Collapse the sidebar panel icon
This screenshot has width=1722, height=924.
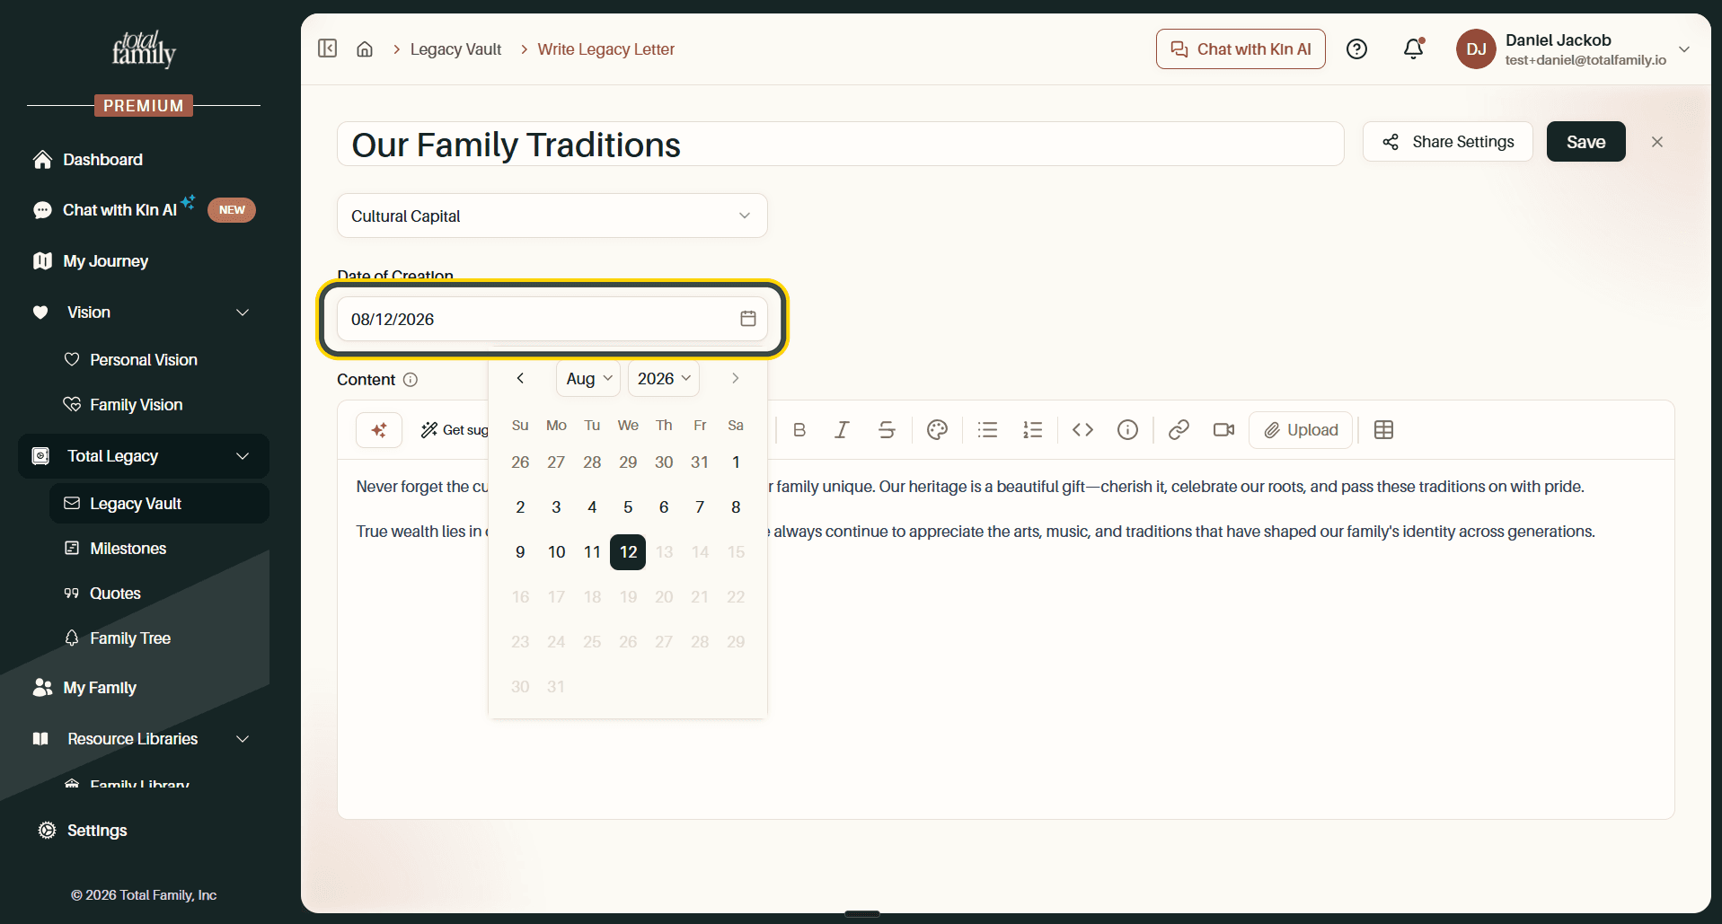pyautogui.click(x=328, y=48)
